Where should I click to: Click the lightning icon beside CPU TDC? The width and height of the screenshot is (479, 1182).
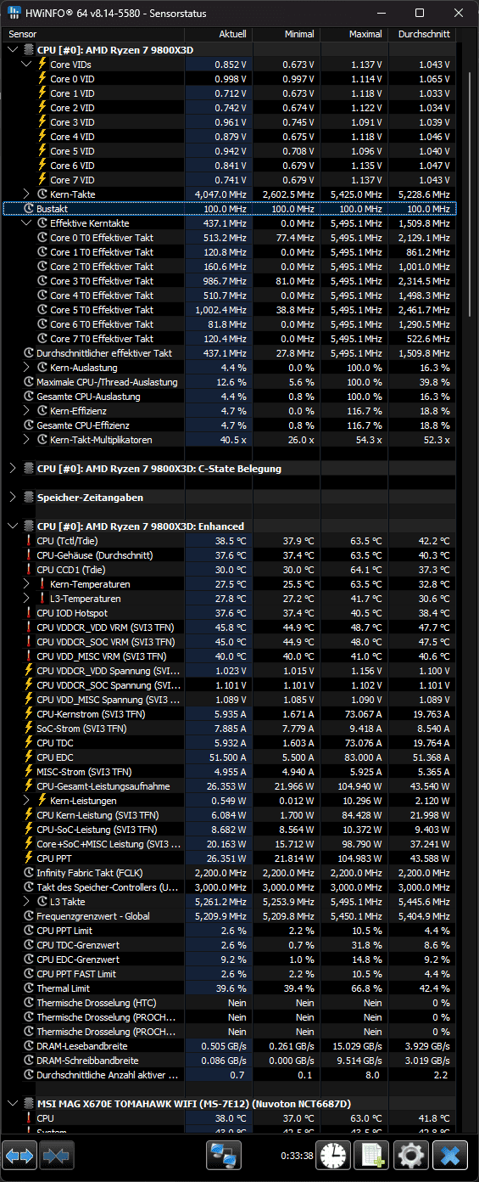(x=29, y=742)
